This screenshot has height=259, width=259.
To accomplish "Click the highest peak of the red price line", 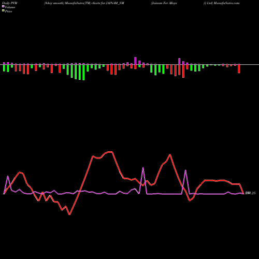I will [x=110, y=152].
